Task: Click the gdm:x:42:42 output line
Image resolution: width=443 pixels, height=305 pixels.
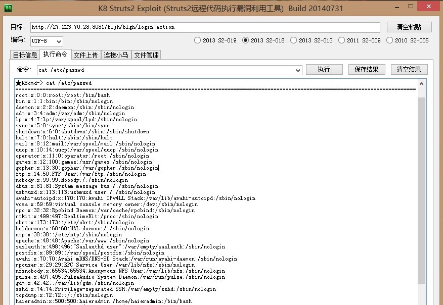Action: coord(75,283)
